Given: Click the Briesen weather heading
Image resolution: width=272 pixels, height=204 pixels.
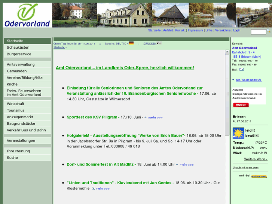Looking at the screenshot, I should 239,117.
